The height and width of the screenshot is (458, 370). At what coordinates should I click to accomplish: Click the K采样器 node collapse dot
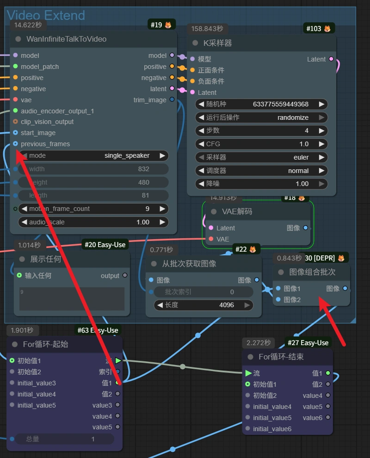pos(196,43)
